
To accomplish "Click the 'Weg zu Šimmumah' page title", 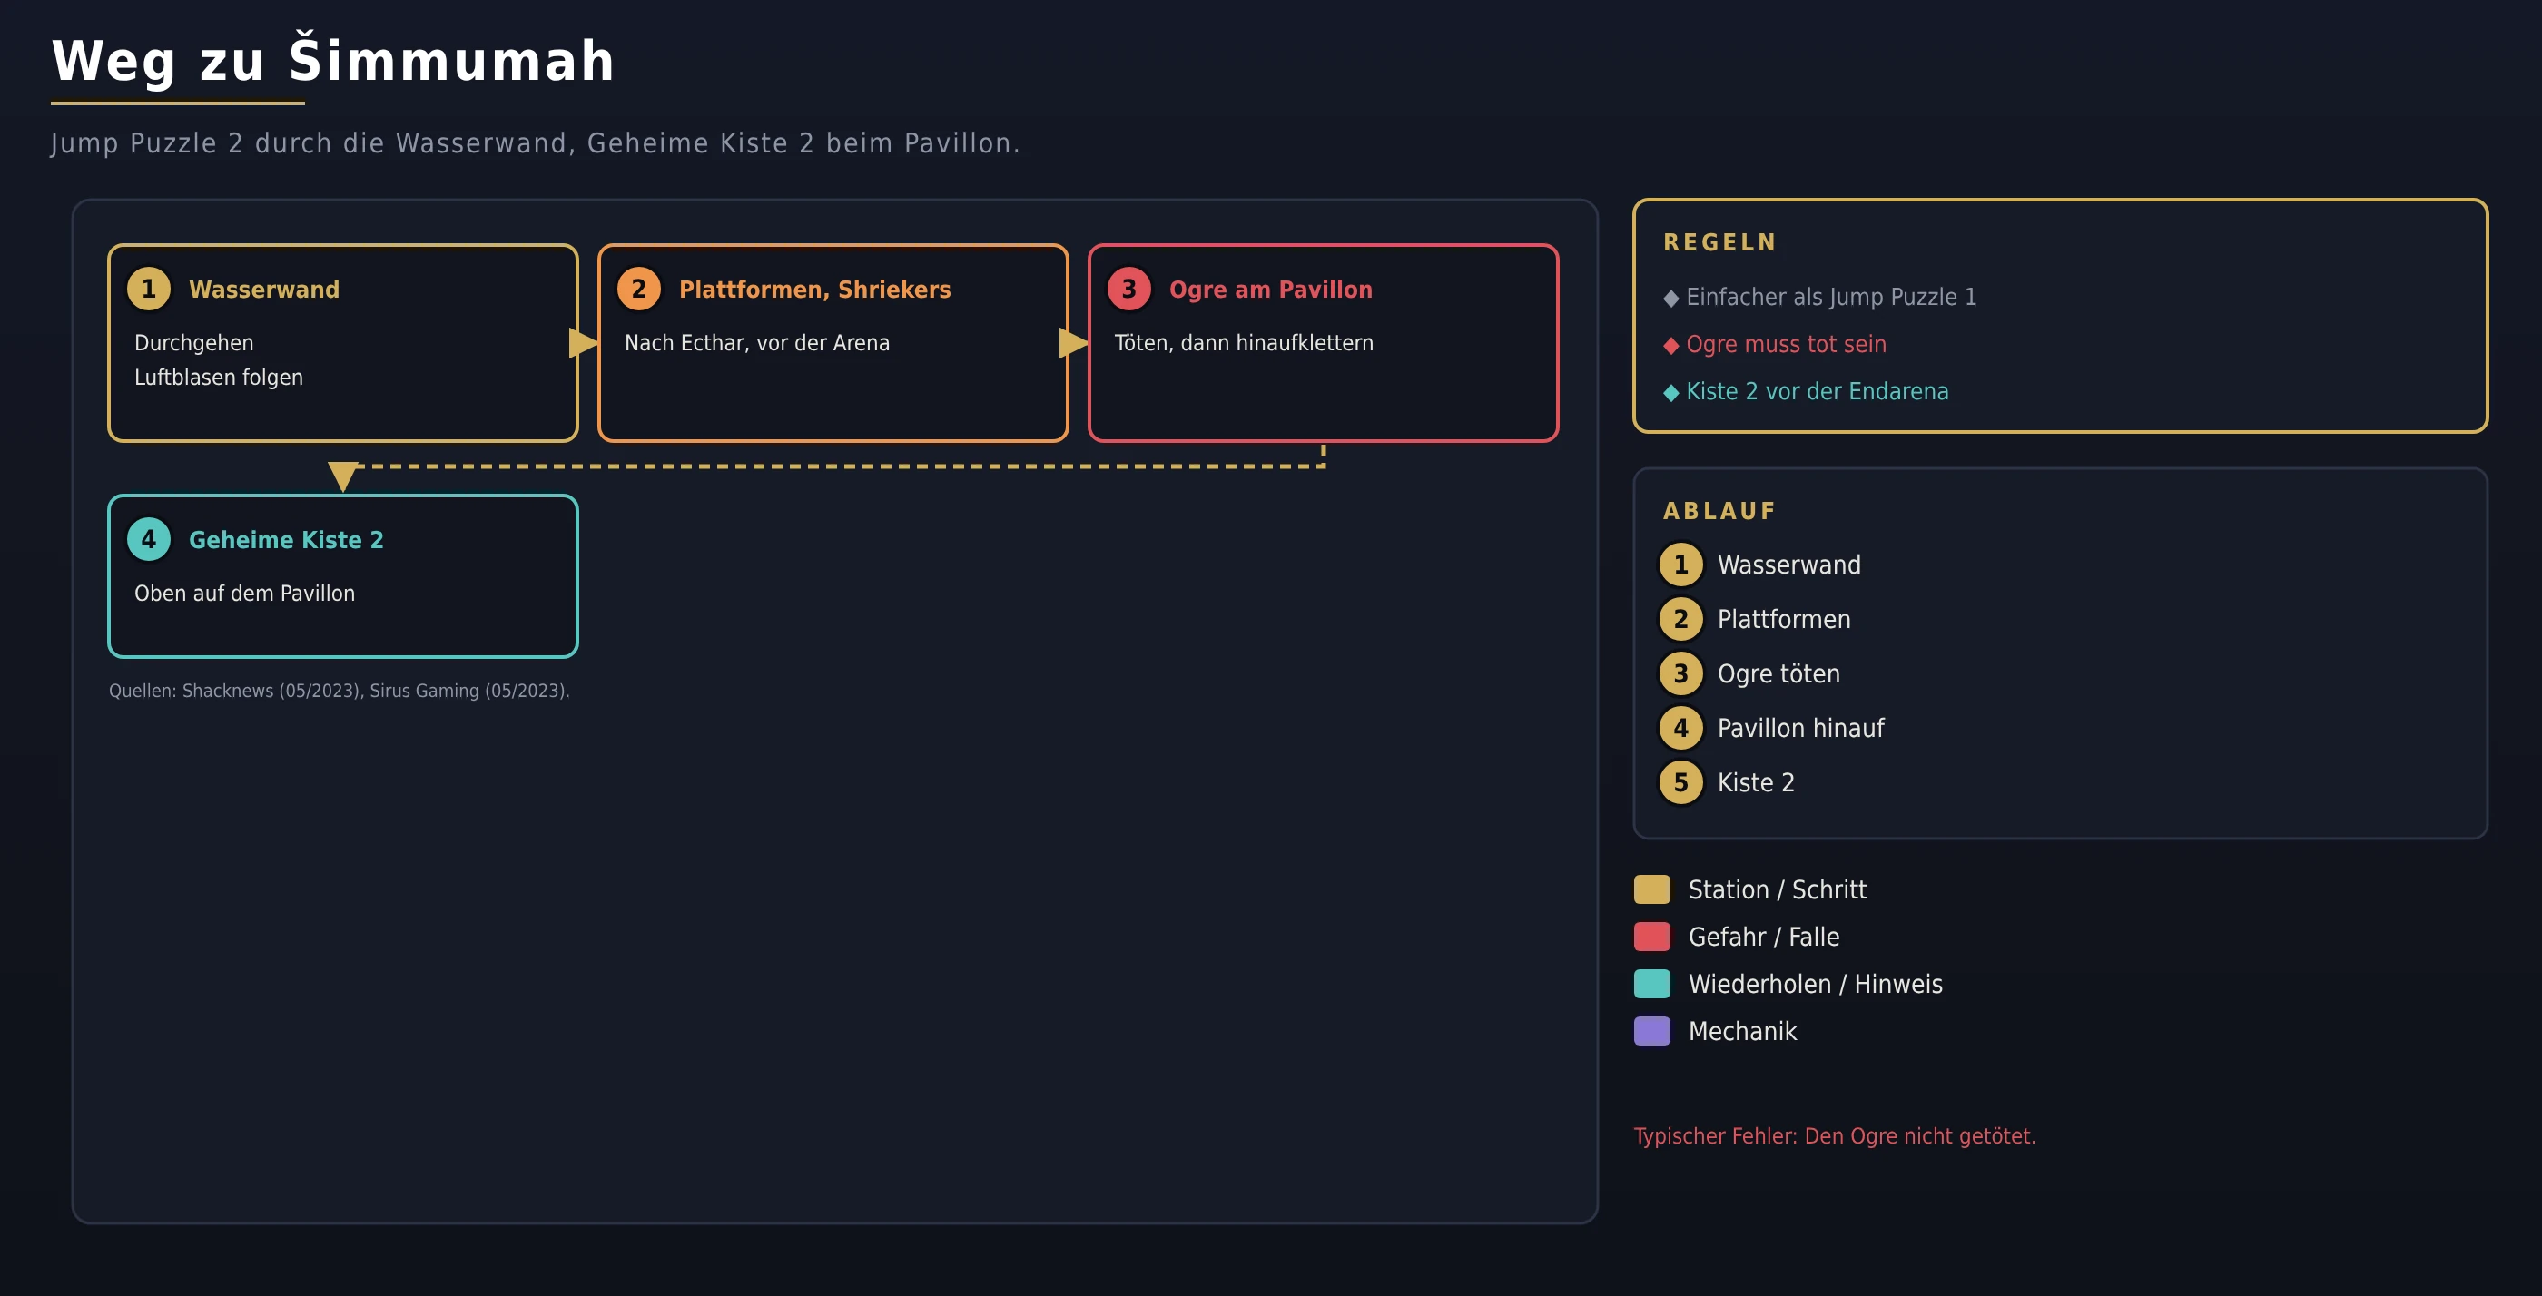I will [333, 61].
